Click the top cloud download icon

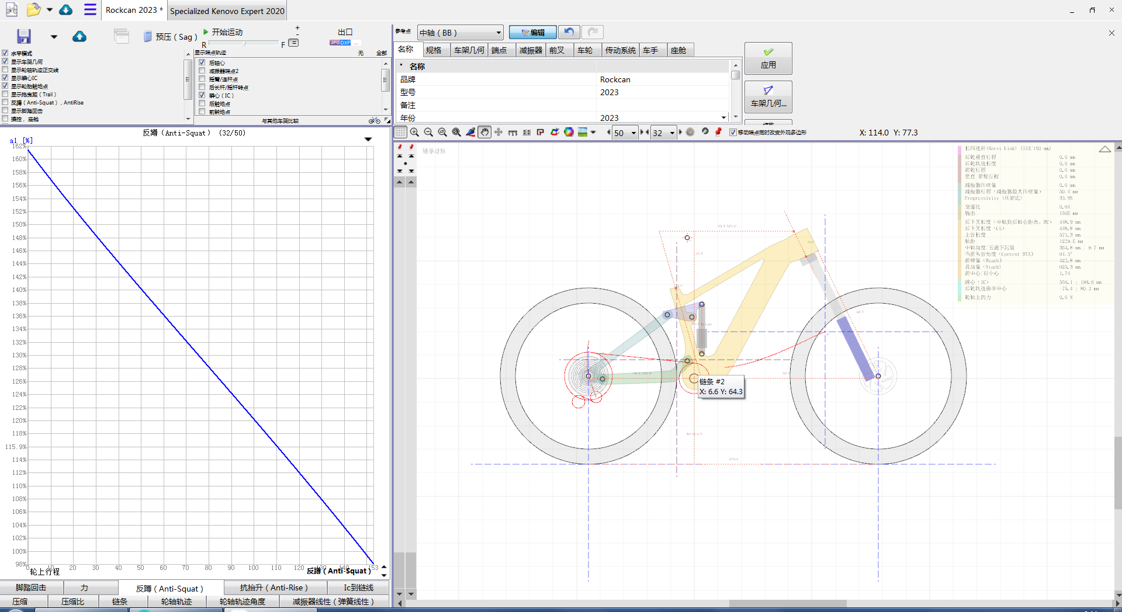point(66,10)
